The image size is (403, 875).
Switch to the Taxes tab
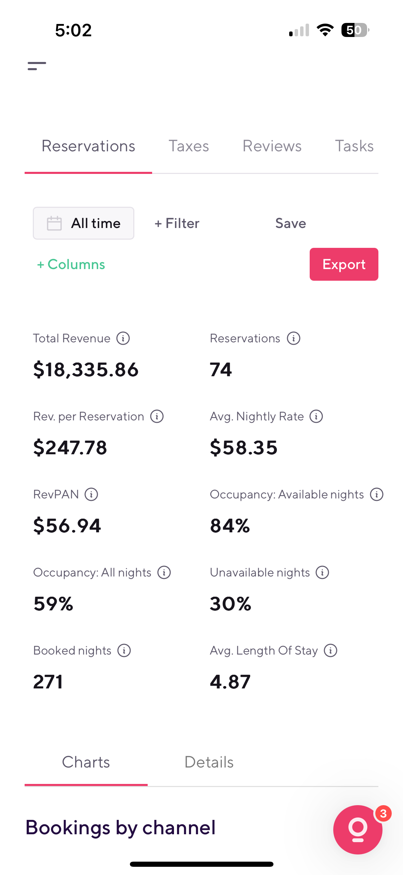click(x=189, y=146)
